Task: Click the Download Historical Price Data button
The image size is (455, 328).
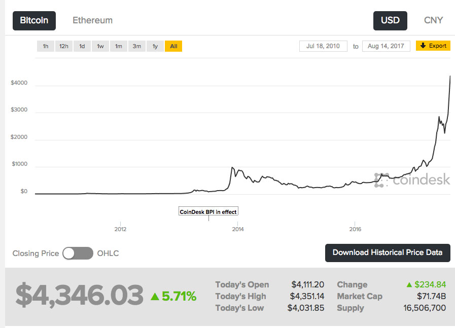Action: [x=388, y=252]
